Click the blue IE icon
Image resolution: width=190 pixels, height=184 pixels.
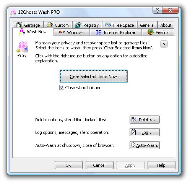pos(99,33)
